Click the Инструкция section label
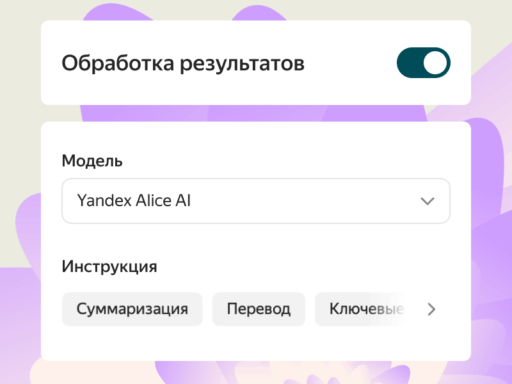This screenshot has width=512, height=384. point(109,266)
